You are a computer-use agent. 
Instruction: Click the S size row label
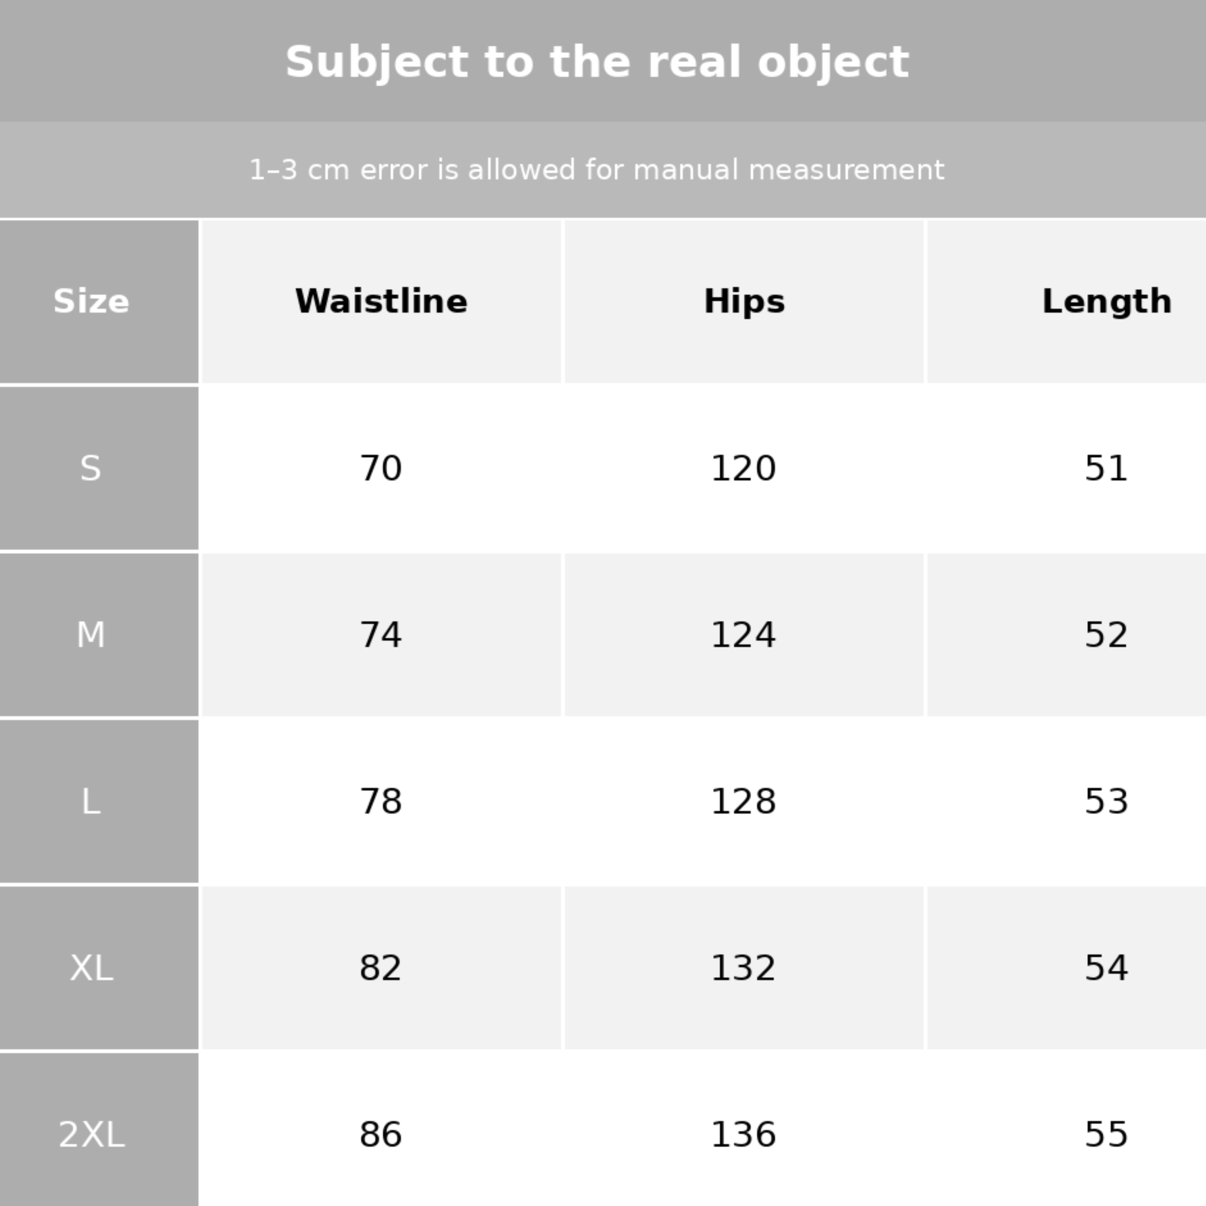point(91,468)
